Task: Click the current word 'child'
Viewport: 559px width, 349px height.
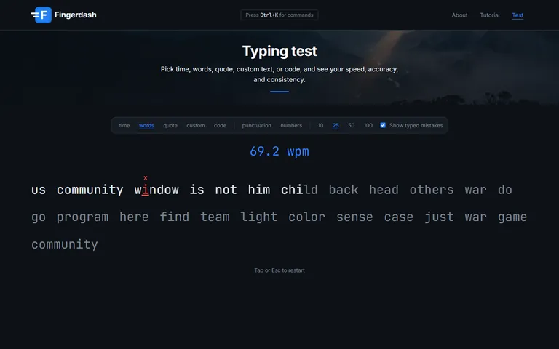Action: pyautogui.click(x=299, y=190)
